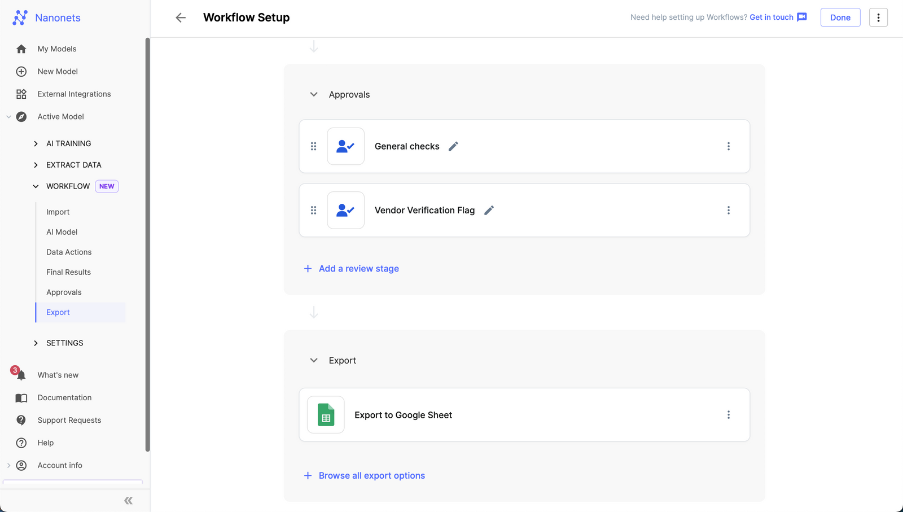Collapse the Export section chevron

314,360
